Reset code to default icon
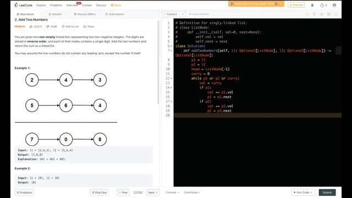The image size is (352, 198). coord(321,14)
